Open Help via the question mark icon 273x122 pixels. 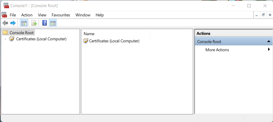(x=45, y=23)
